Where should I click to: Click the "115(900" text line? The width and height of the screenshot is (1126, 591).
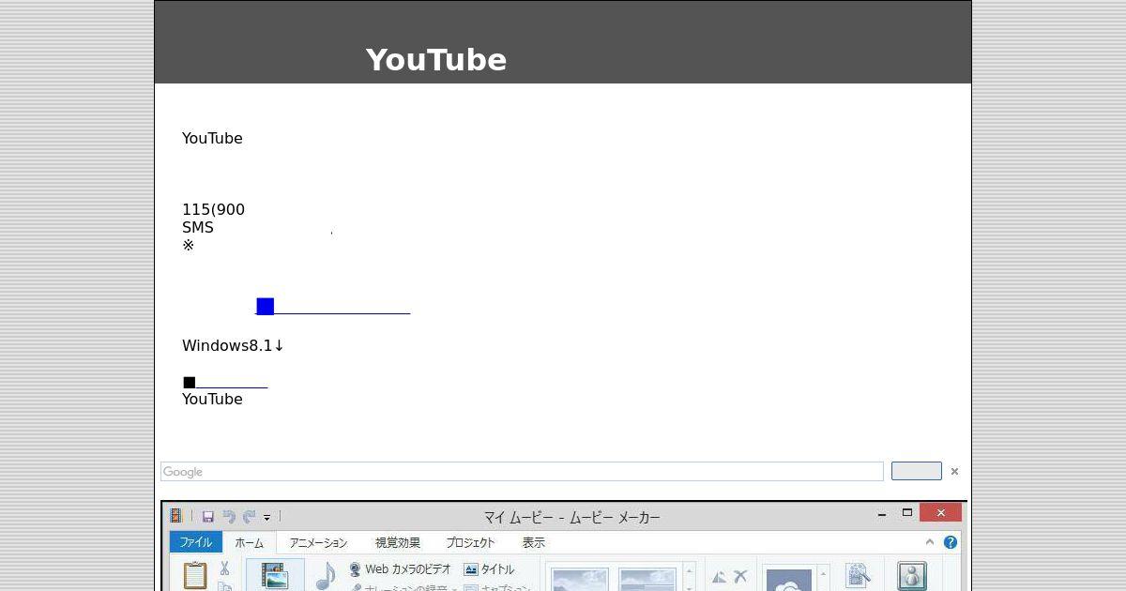(213, 209)
